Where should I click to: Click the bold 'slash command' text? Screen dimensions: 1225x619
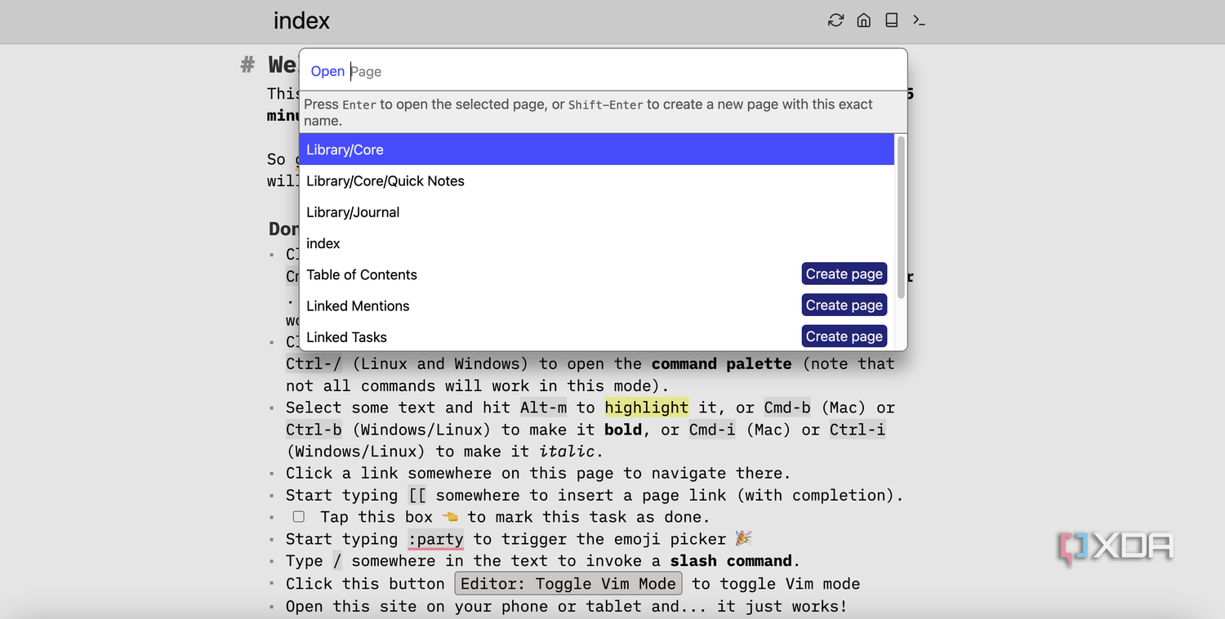click(x=731, y=561)
